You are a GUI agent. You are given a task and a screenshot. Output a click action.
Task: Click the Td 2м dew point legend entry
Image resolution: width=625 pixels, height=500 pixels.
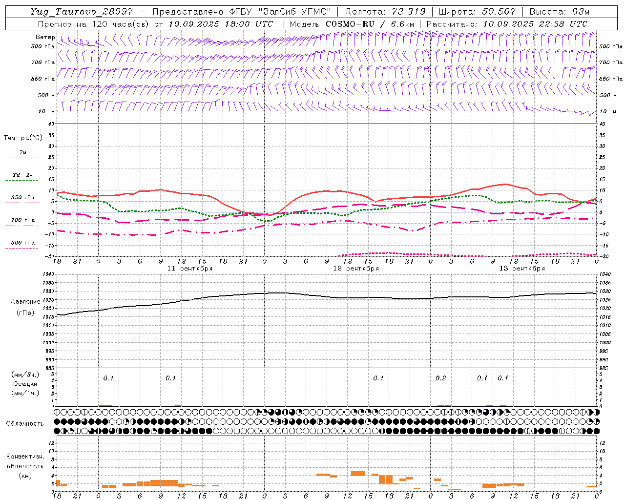23,175
